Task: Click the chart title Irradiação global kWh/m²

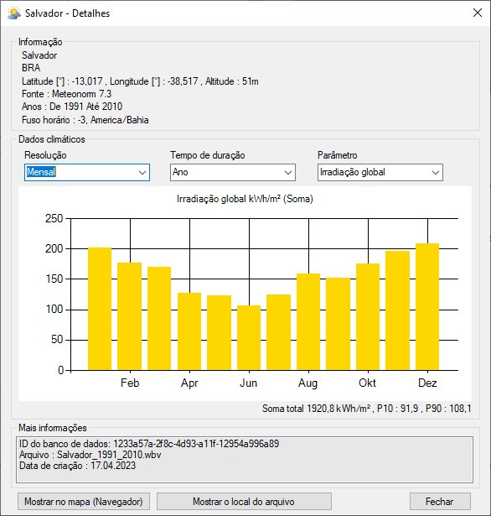Action: tap(245, 199)
